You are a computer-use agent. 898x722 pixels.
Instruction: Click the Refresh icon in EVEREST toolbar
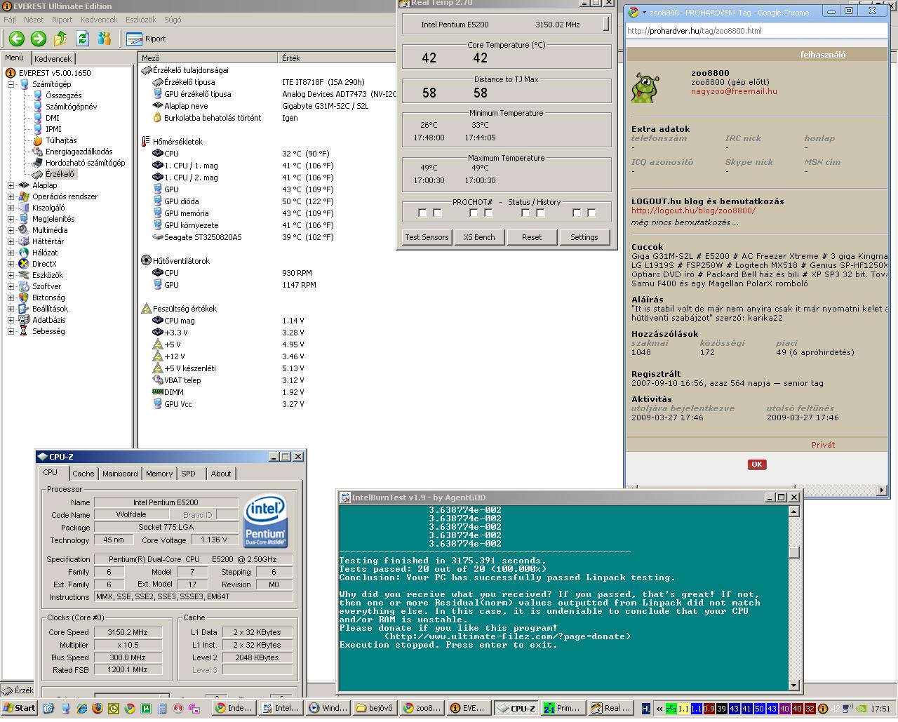coord(82,39)
